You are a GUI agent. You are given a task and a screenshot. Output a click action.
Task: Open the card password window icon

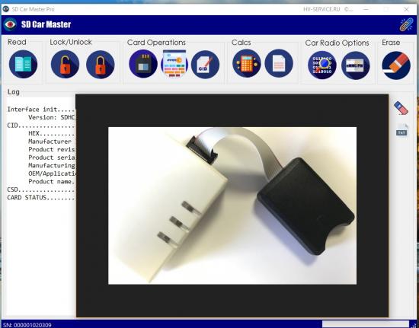[x=174, y=64]
